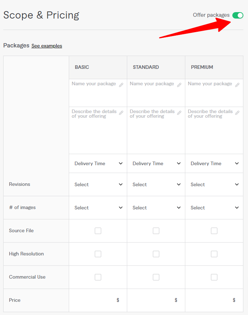Click pencil icon beside Standard offering description
248x315 pixels.
(179, 113)
